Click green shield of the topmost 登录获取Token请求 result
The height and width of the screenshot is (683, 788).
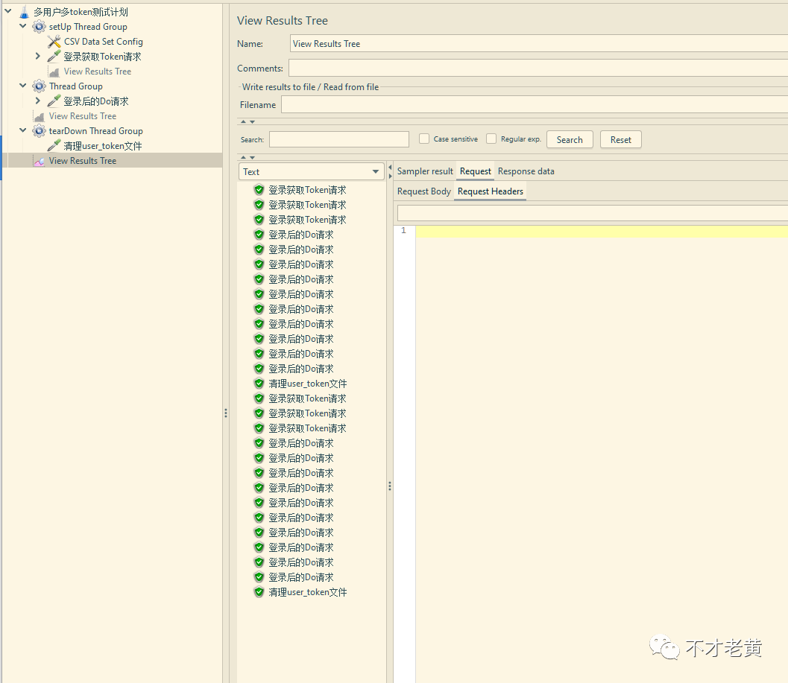(259, 190)
